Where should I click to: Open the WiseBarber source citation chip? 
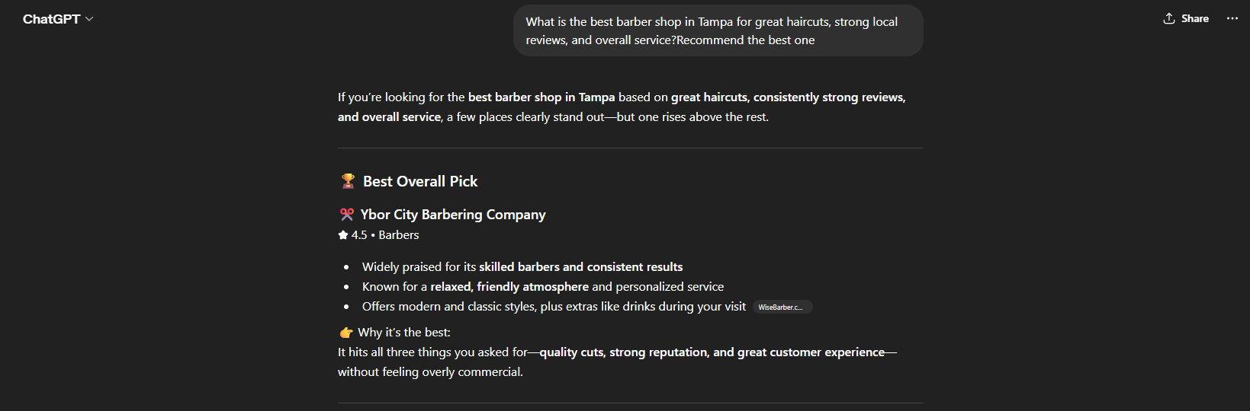point(782,307)
